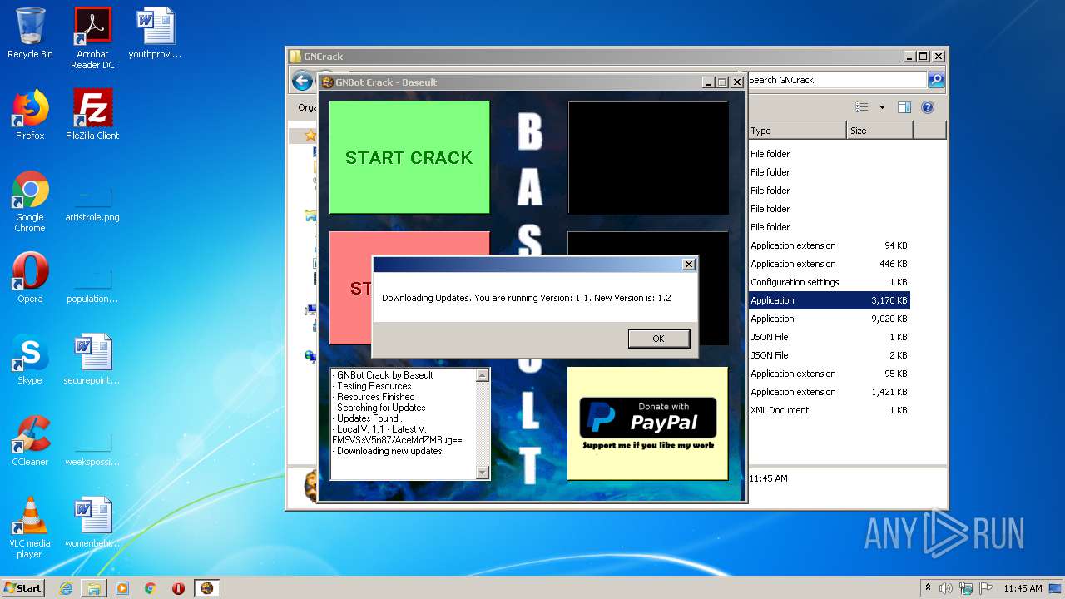The height and width of the screenshot is (599, 1065).
Task: Open Recycle Bin desktop icon
Action: click(30, 33)
